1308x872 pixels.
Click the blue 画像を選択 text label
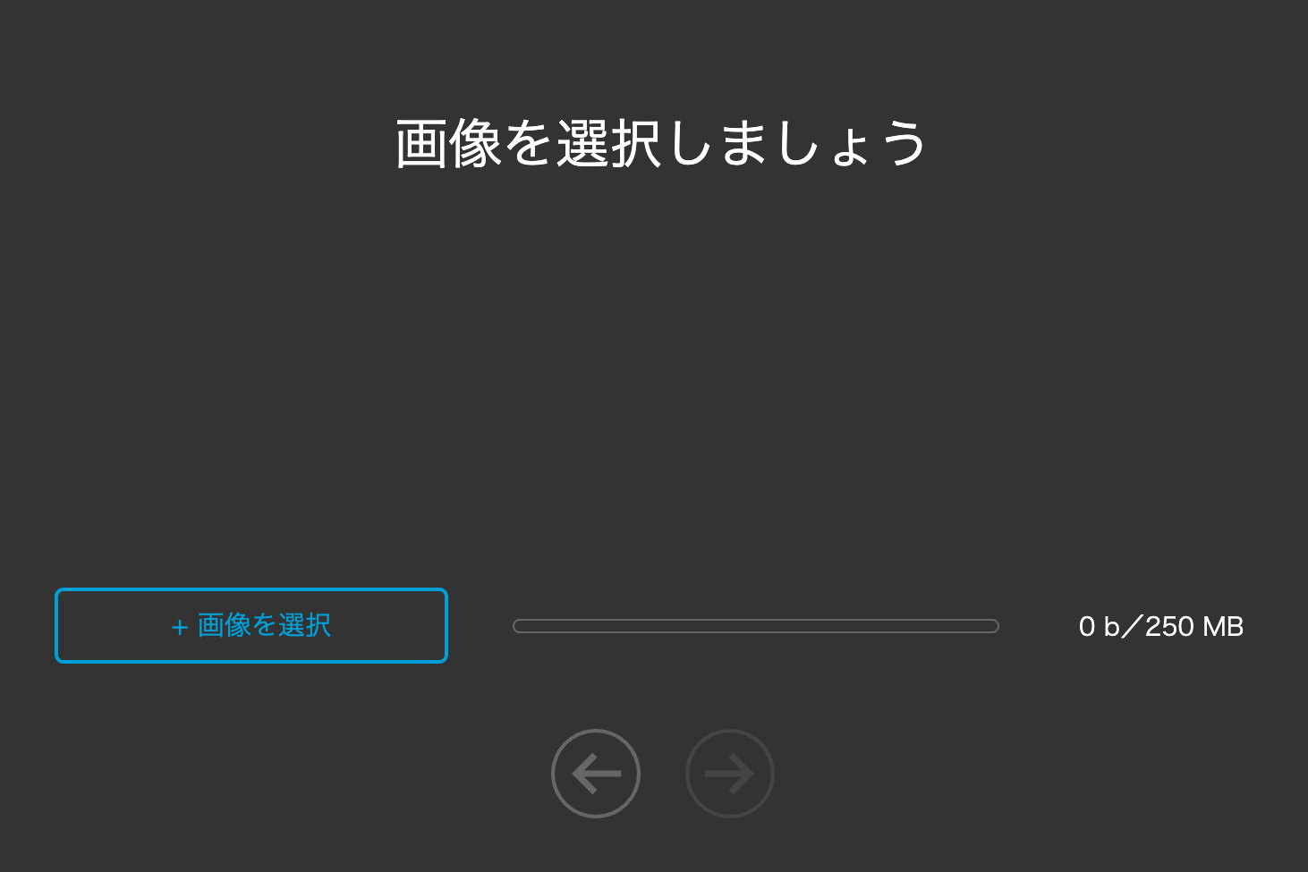[x=264, y=625]
